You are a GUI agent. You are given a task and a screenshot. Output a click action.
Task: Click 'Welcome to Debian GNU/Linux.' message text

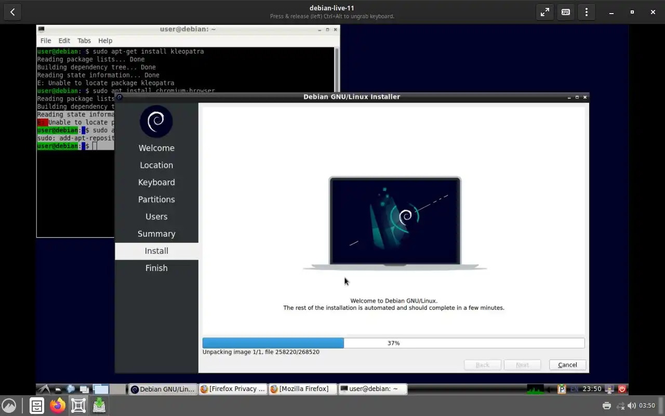394,301
